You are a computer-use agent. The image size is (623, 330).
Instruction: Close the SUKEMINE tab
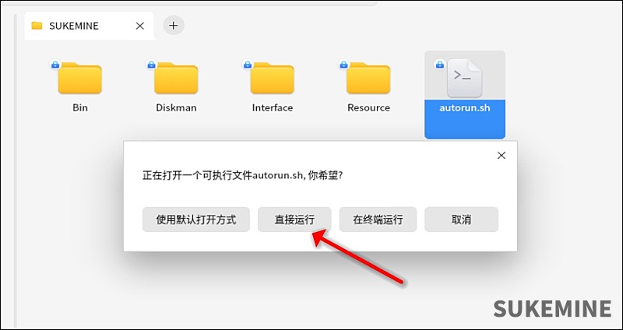pos(140,26)
